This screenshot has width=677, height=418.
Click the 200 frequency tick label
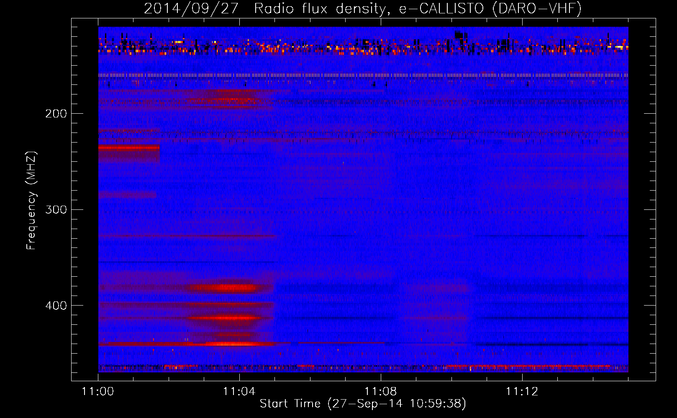[x=56, y=114]
